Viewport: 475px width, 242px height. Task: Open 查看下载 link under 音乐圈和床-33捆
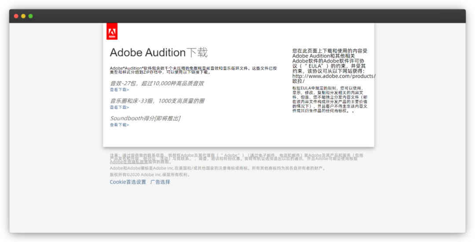coord(119,107)
